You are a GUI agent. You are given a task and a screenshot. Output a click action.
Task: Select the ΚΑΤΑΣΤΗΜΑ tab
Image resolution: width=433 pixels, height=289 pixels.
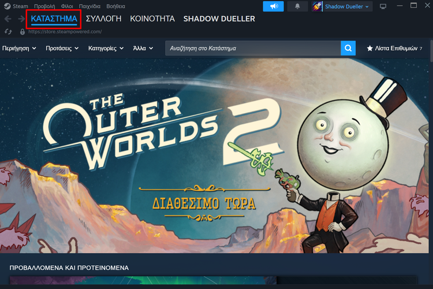[54, 19]
